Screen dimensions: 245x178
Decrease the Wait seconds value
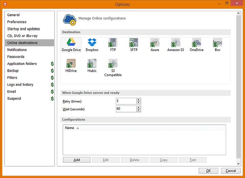tap(138, 110)
